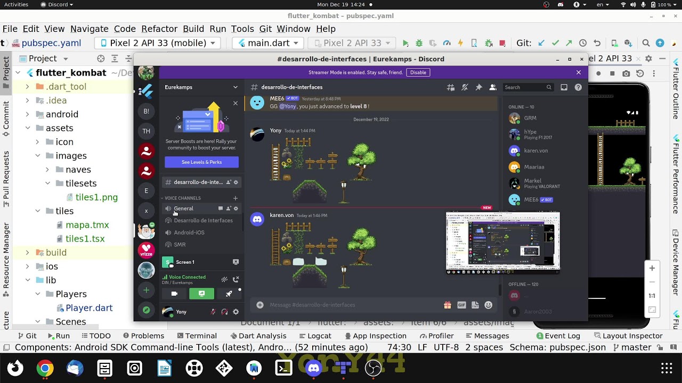The height and width of the screenshot is (383, 682).
Task: Open Discord help question mark
Action: [578, 87]
